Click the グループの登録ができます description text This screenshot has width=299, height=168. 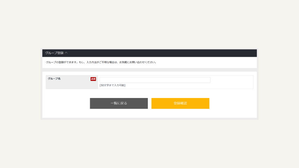101,62
